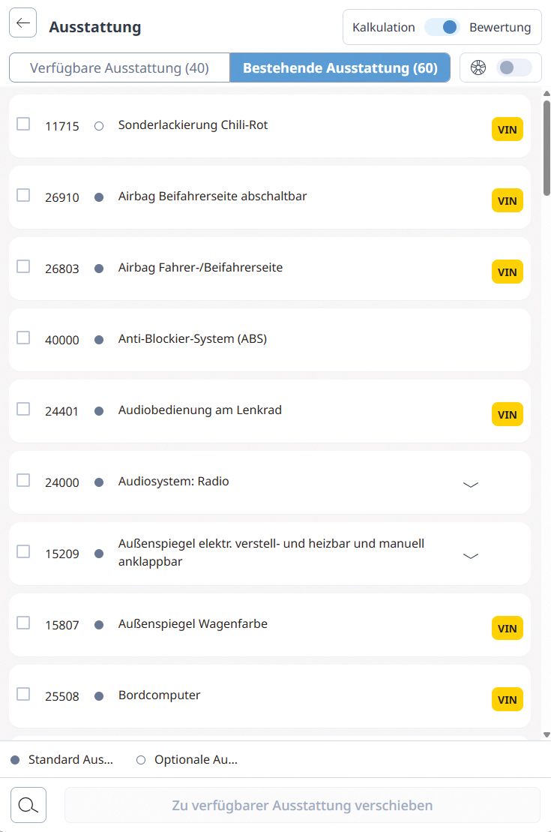Toggle the switch beside the wheel icon
Viewport: 551px width, 832px height.
point(514,68)
